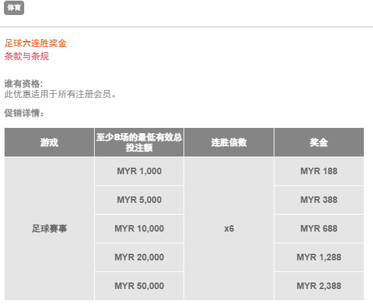Click the 条款与条规 heading

(x=27, y=56)
